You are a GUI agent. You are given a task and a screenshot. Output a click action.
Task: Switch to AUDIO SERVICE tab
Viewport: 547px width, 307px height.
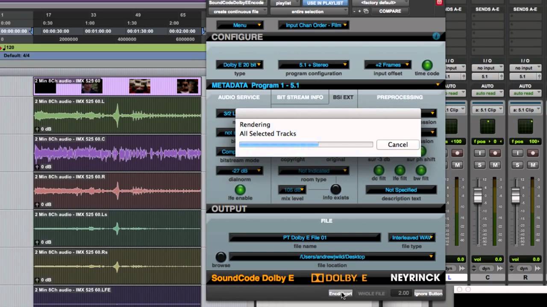tap(239, 97)
